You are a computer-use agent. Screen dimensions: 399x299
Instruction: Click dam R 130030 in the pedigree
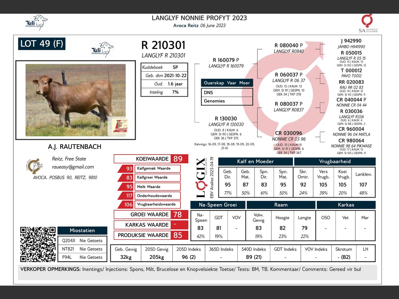pos(226,119)
